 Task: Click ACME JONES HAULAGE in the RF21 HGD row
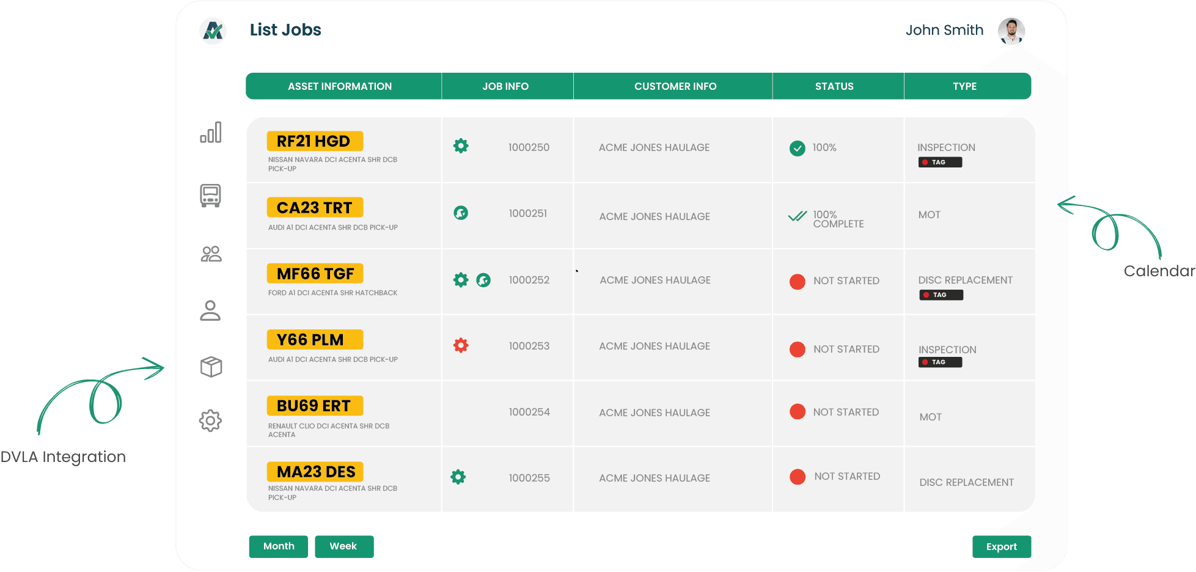pos(654,147)
